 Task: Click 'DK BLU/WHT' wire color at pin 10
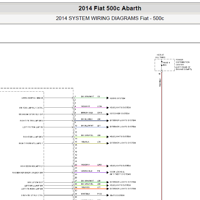pyautogui.click(x=87, y=126)
